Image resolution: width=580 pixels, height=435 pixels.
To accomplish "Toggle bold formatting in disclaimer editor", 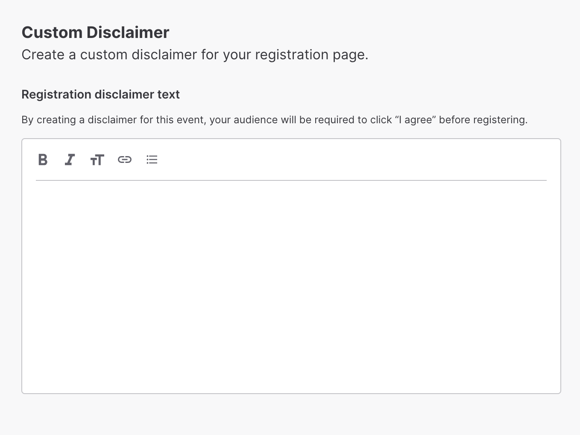I will coord(43,159).
